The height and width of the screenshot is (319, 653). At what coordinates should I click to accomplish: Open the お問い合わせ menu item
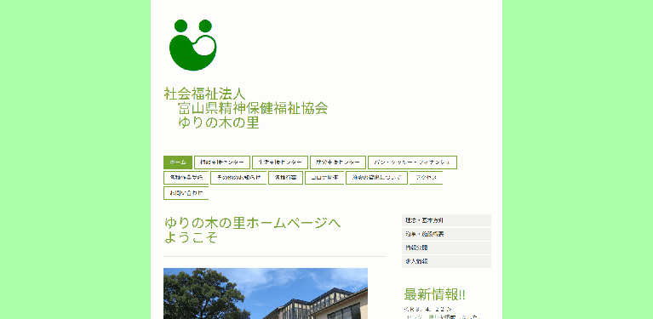(186, 193)
